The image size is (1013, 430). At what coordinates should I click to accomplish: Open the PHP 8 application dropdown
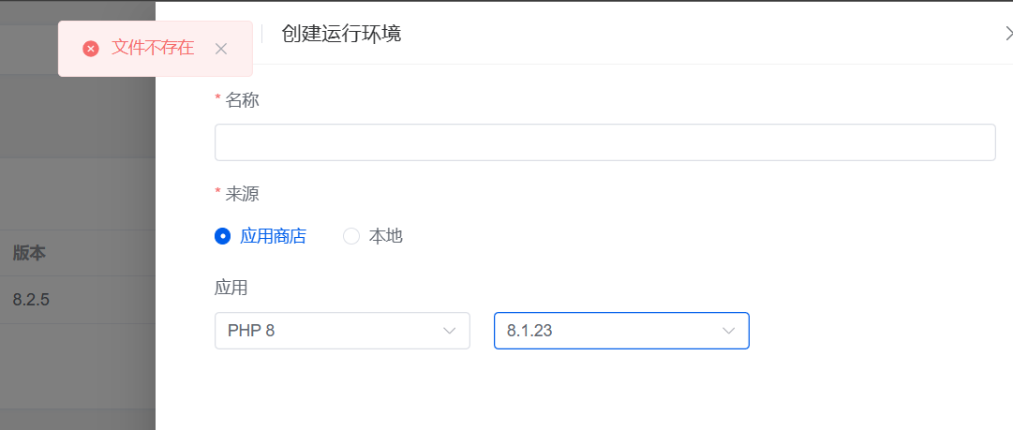(342, 331)
